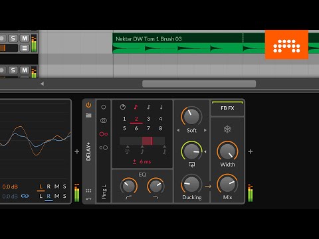
Task: Add device after Delay+ with plus
Action: coord(251,151)
